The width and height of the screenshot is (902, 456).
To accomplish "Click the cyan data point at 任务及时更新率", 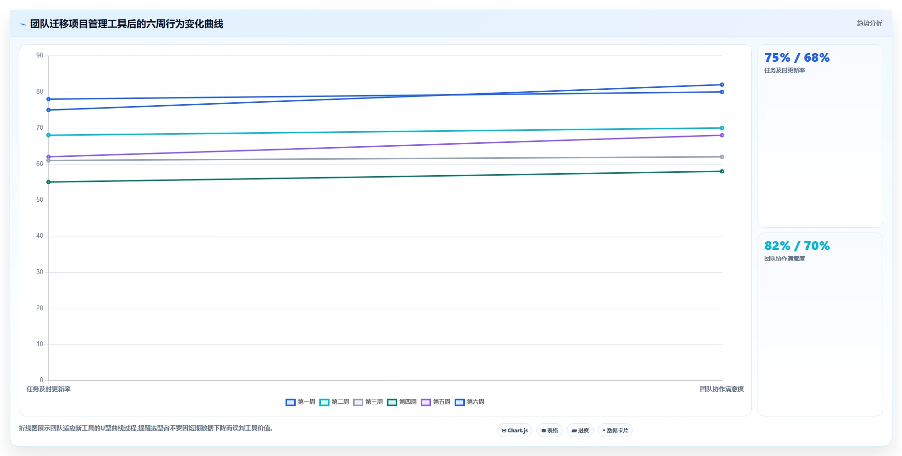I will [48, 135].
